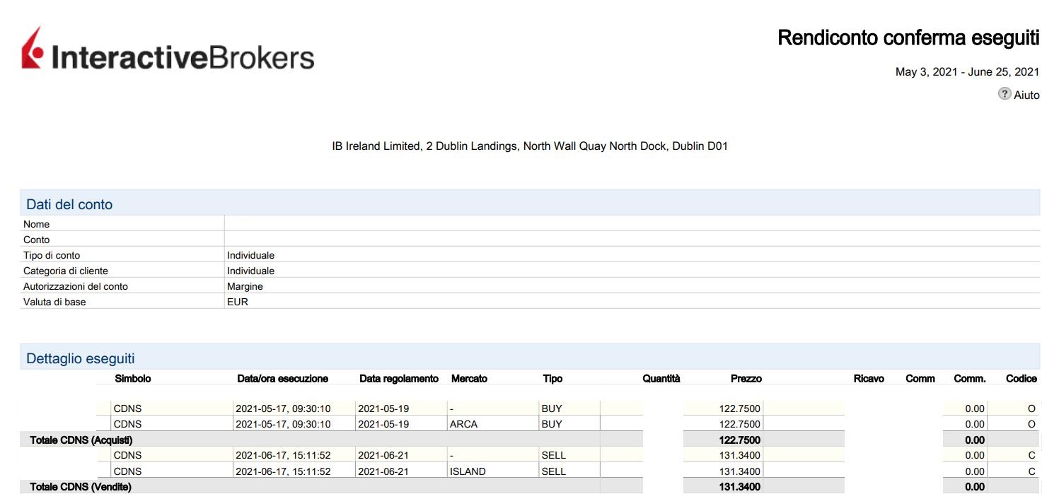Select settlement date 2021-06-21 in ISLAND row
The width and height of the screenshot is (1042, 494).
pyautogui.click(x=383, y=471)
